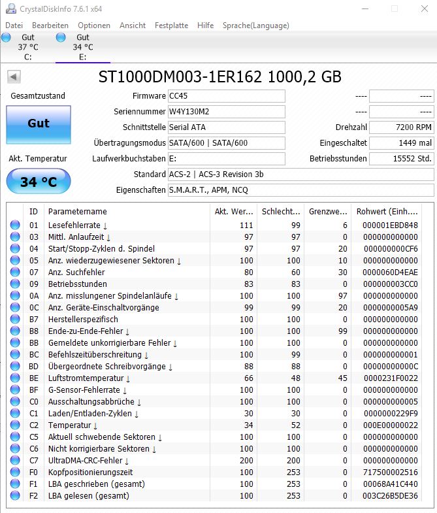Select the raw value 003C26B5DE36
This screenshot has width=437, height=513.
pyautogui.click(x=390, y=496)
